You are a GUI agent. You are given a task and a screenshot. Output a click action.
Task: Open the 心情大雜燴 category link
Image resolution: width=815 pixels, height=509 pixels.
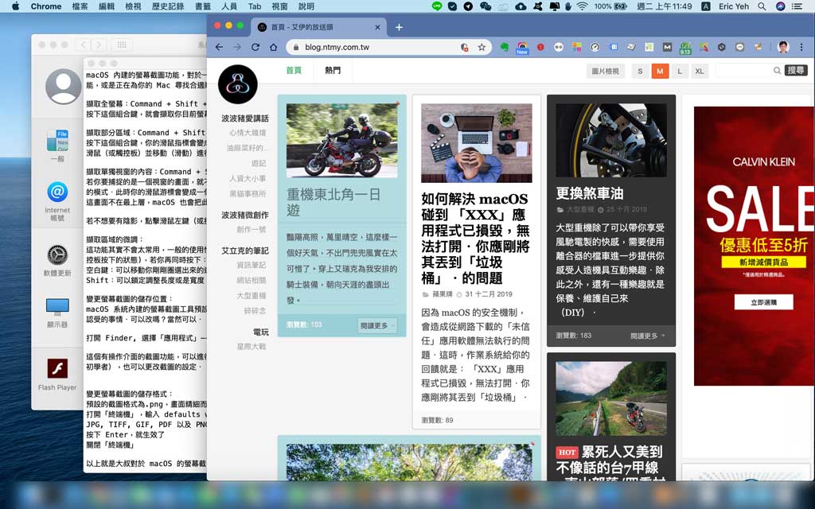[x=248, y=133]
